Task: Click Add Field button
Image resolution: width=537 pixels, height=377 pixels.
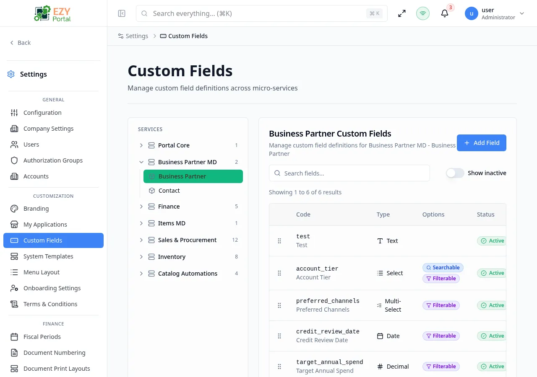Action: [482, 143]
